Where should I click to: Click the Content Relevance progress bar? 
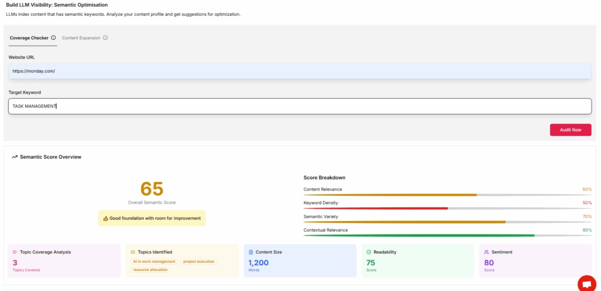click(x=447, y=195)
